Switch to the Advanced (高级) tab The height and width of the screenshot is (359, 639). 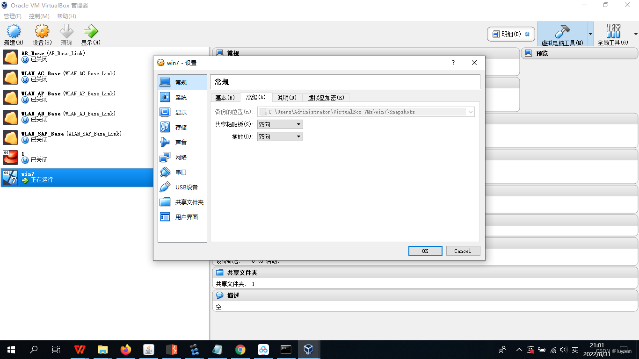click(256, 97)
